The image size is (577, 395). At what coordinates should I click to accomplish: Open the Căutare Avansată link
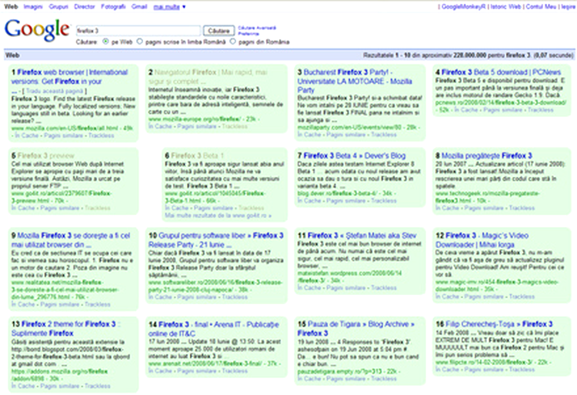(257, 28)
